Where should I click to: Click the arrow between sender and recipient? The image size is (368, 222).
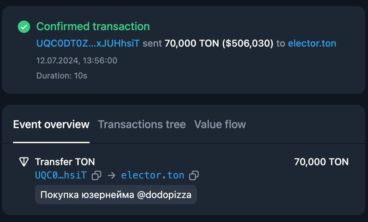(x=111, y=175)
